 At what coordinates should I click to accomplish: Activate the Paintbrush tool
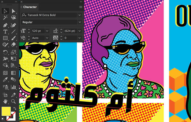coord(13,38)
